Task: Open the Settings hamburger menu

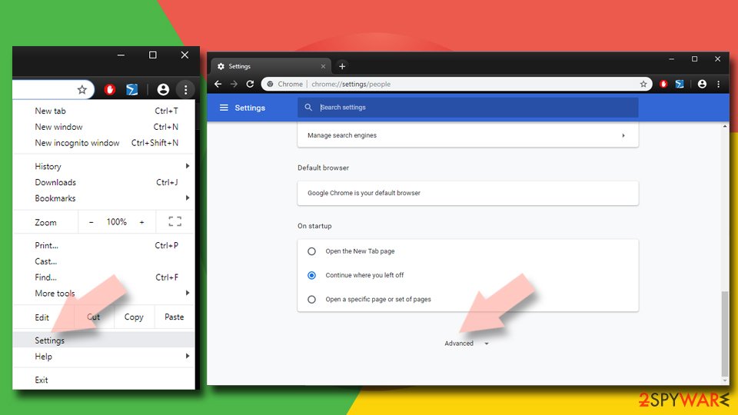Action: point(224,108)
